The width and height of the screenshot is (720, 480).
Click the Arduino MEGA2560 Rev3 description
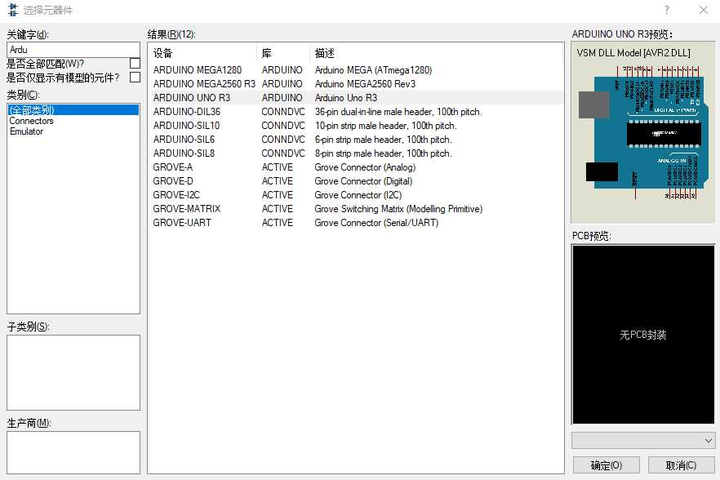click(x=365, y=83)
